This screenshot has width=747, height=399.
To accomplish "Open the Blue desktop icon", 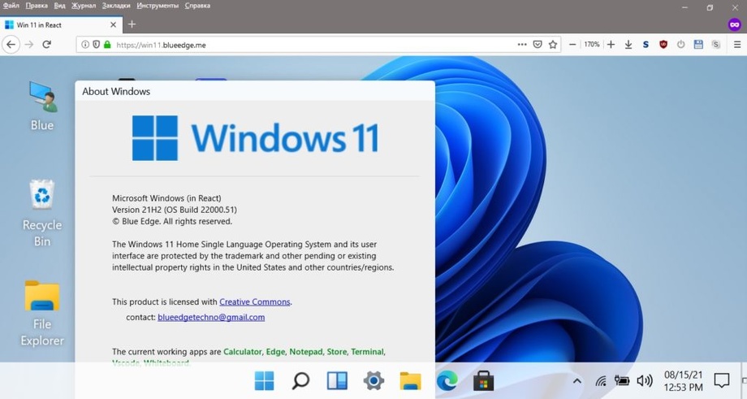I will coord(42,106).
